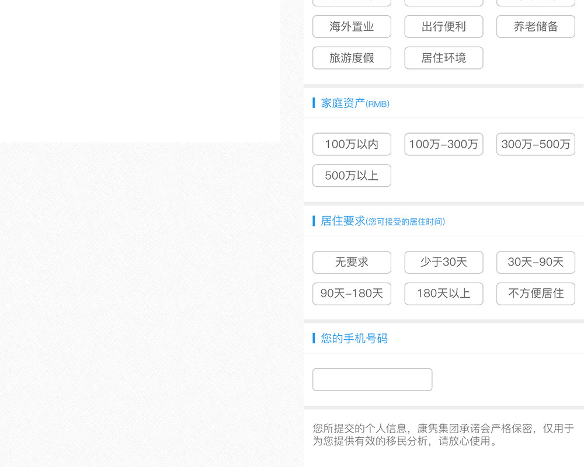Click the phone number input field

point(372,379)
